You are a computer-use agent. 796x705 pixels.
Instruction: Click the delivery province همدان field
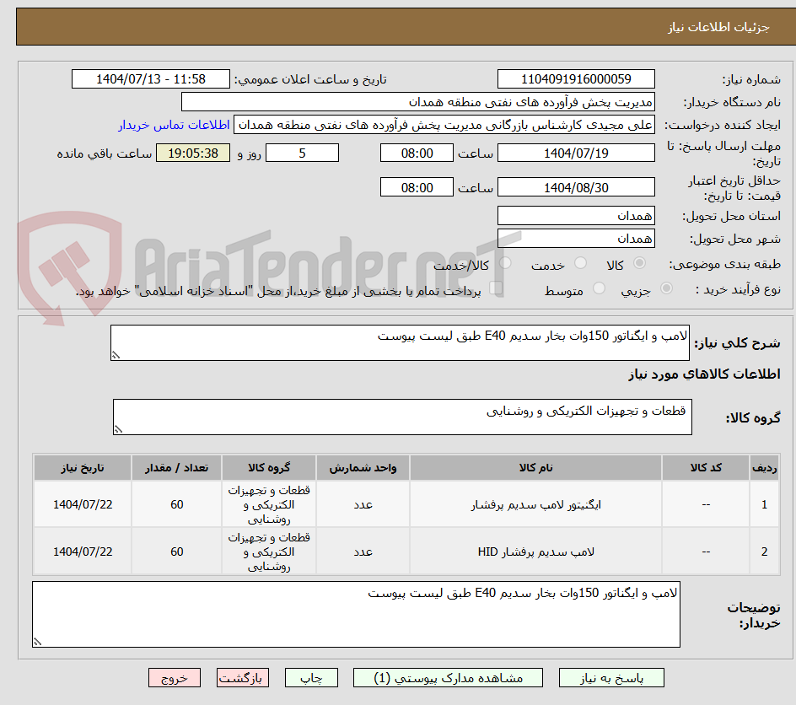click(x=576, y=215)
